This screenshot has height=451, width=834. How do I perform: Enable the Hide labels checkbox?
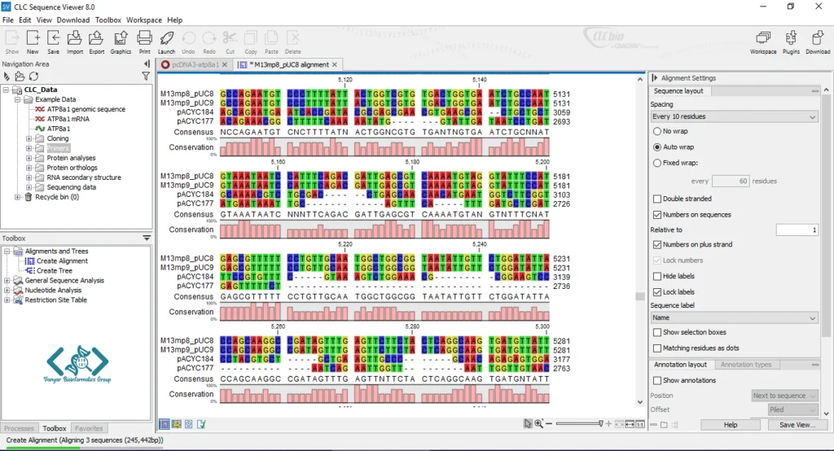coord(657,276)
